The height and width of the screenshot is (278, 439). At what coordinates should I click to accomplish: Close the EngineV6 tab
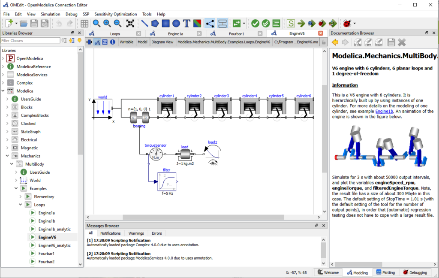pos(321,33)
